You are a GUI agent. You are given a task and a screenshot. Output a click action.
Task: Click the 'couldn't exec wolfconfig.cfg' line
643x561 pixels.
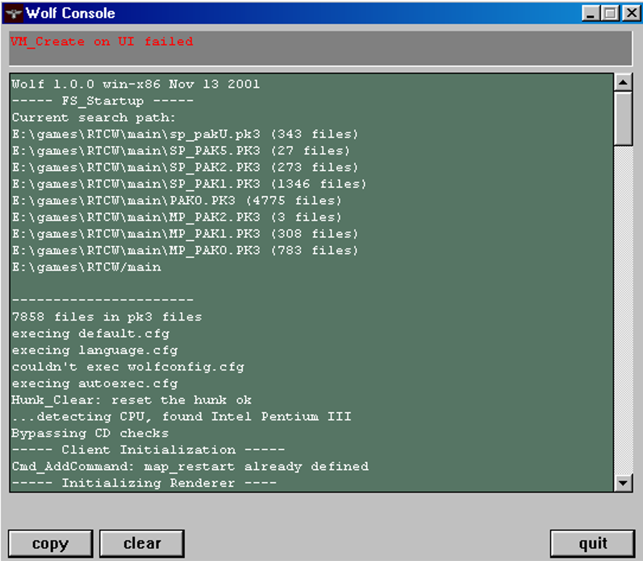(x=128, y=367)
